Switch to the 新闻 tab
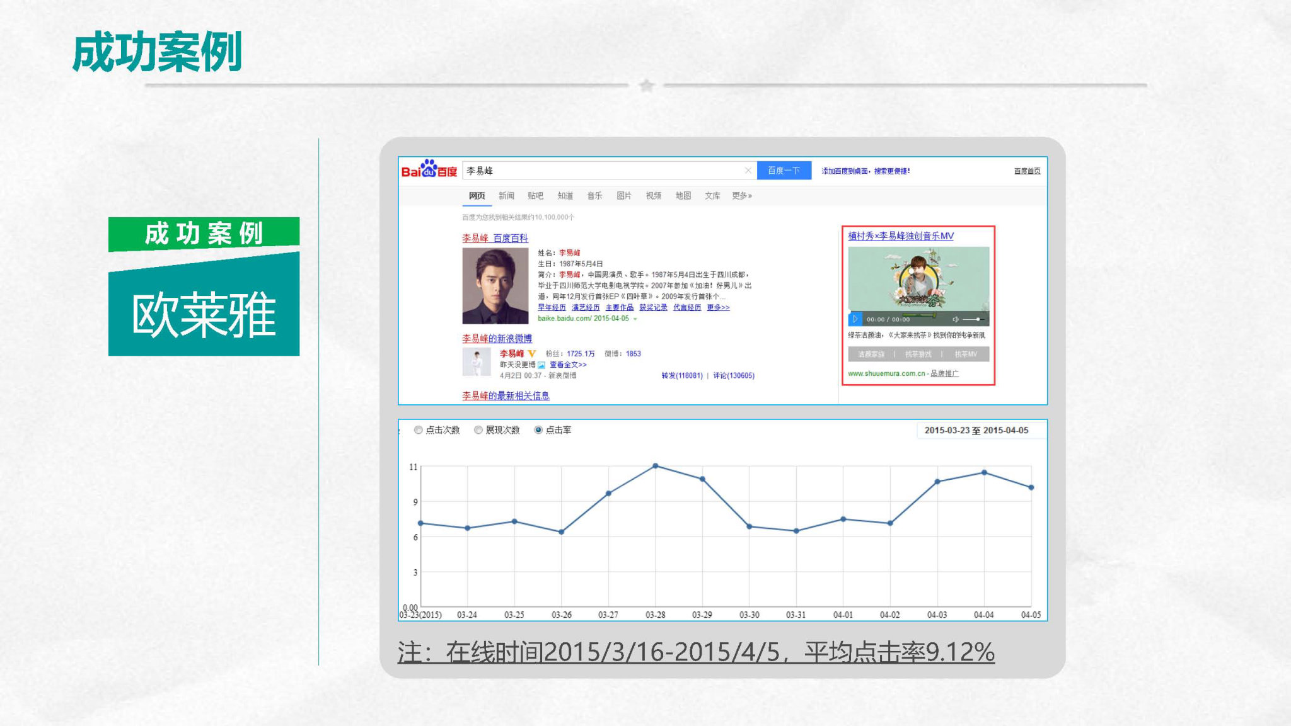 pos(506,196)
